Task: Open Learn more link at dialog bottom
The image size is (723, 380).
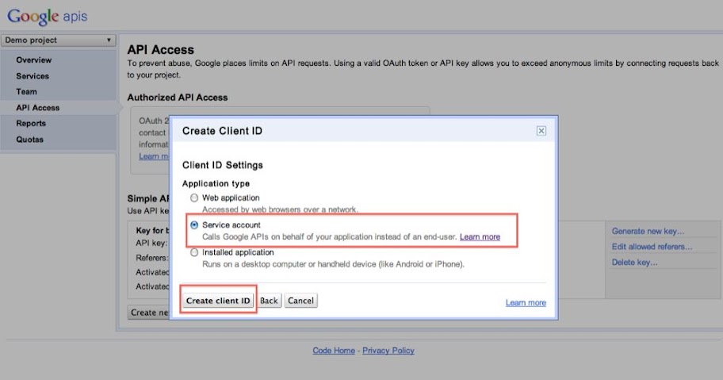Action: 526,302
